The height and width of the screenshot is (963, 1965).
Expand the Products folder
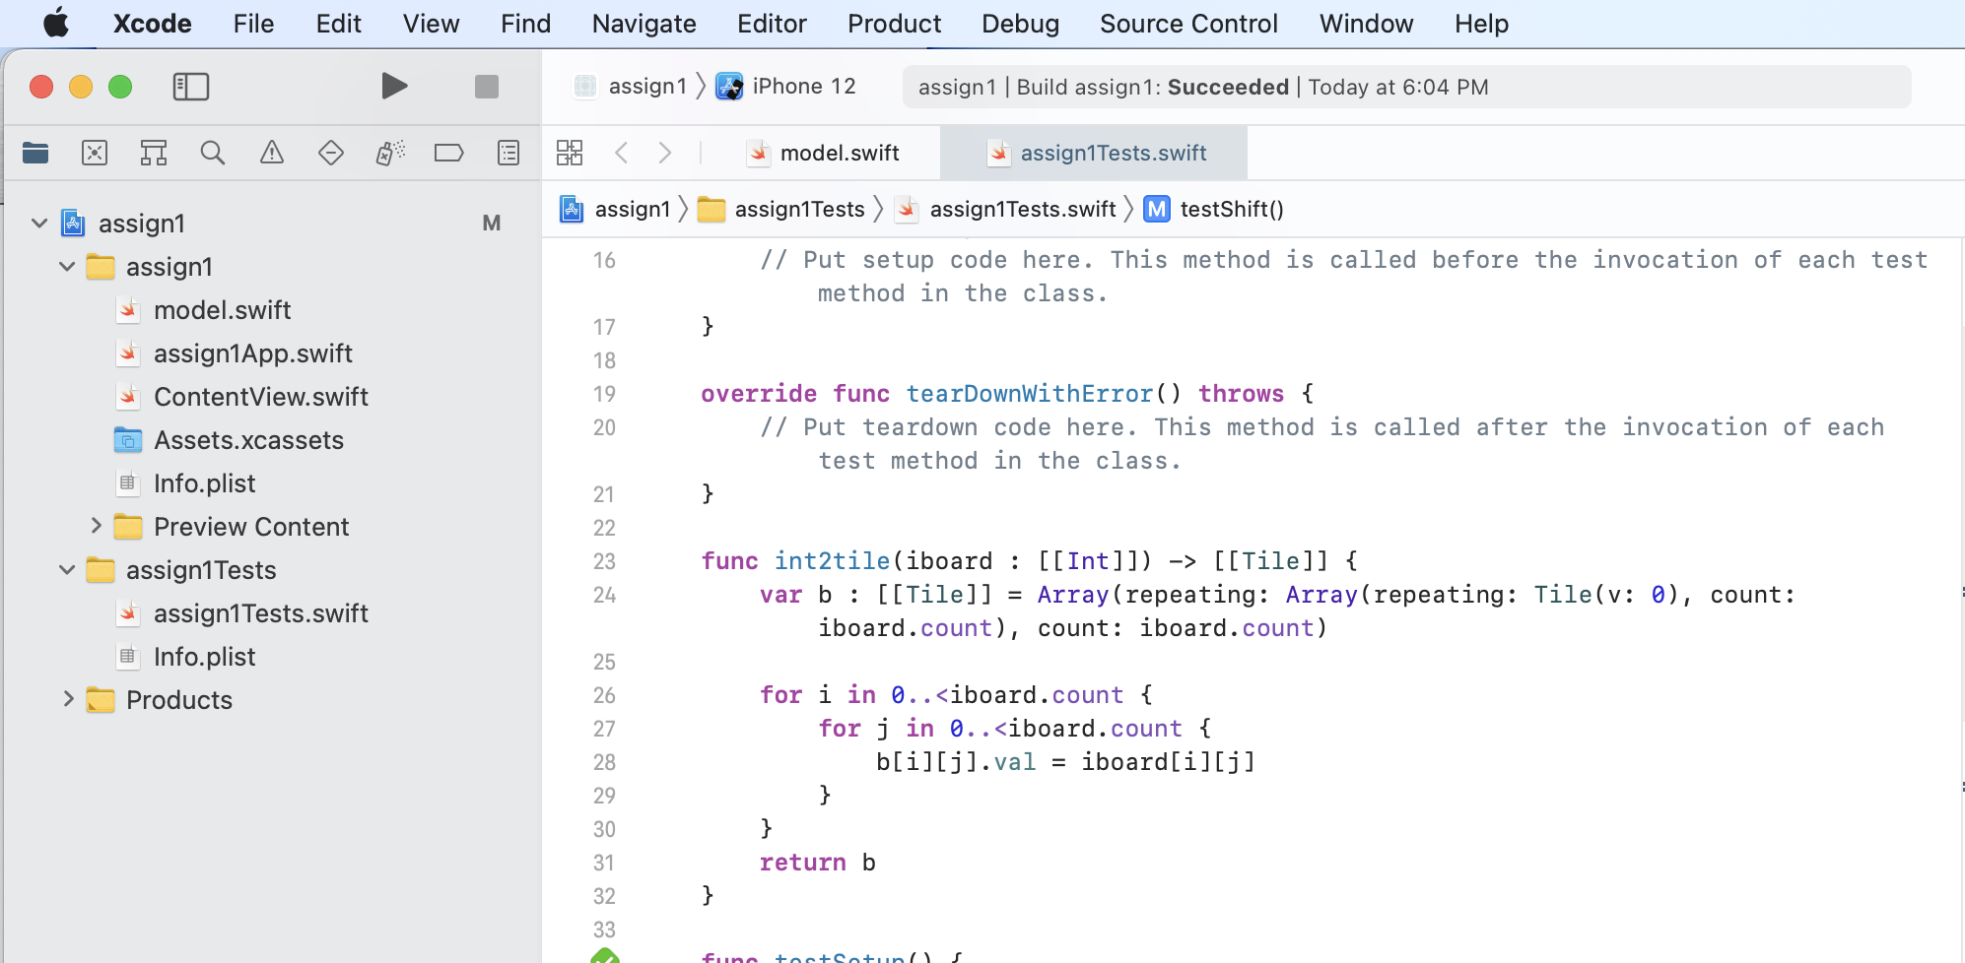(x=68, y=700)
